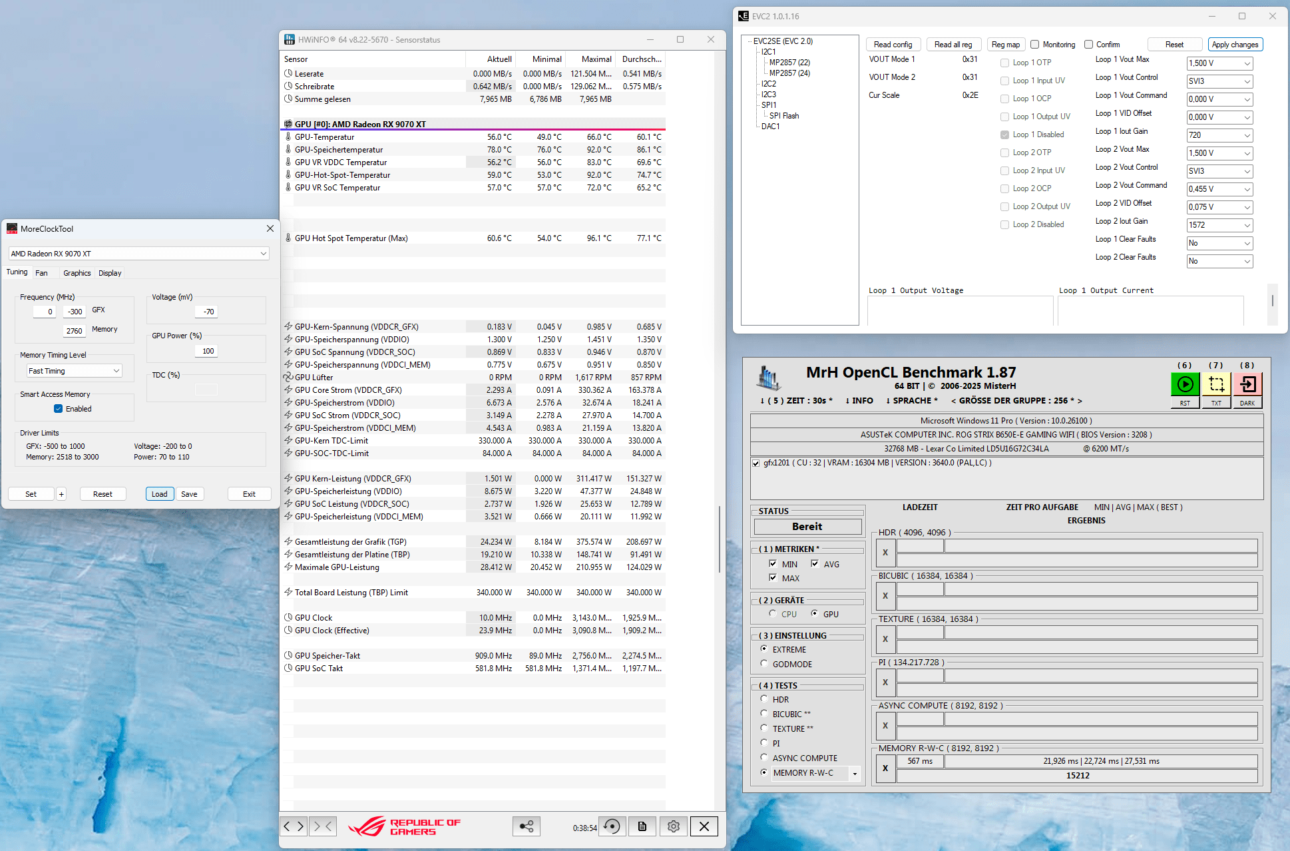Clear the MEMORY R-W-C result with X

click(885, 768)
